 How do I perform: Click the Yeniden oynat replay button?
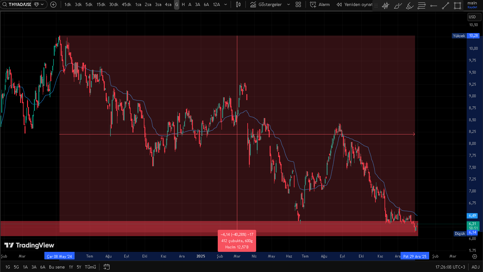coord(355,4)
